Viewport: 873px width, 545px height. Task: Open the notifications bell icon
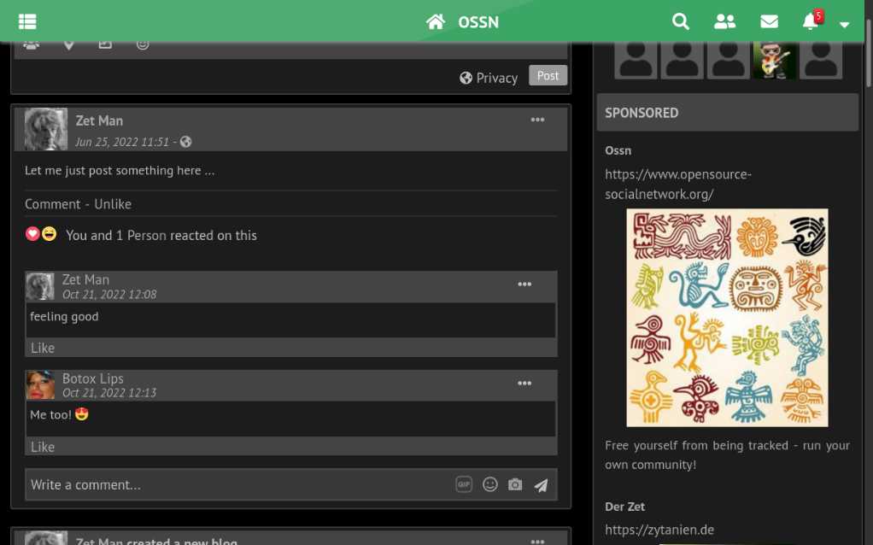pyautogui.click(x=810, y=21)
